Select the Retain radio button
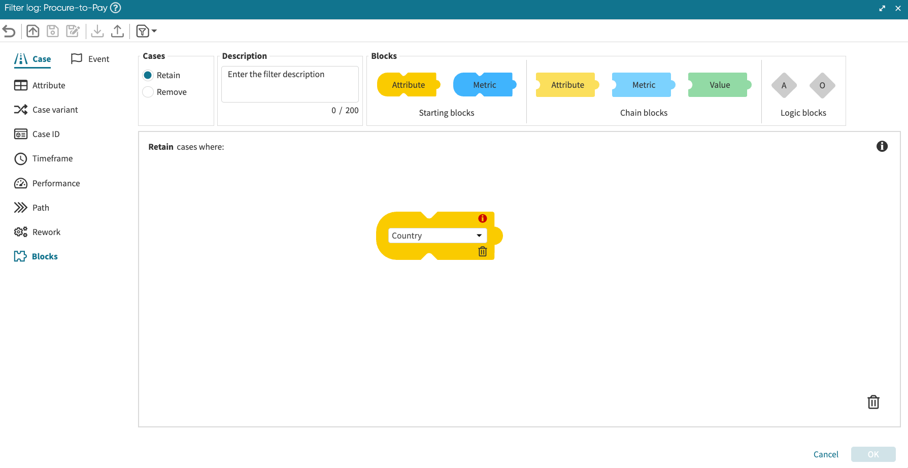 [x=148, y=75]
